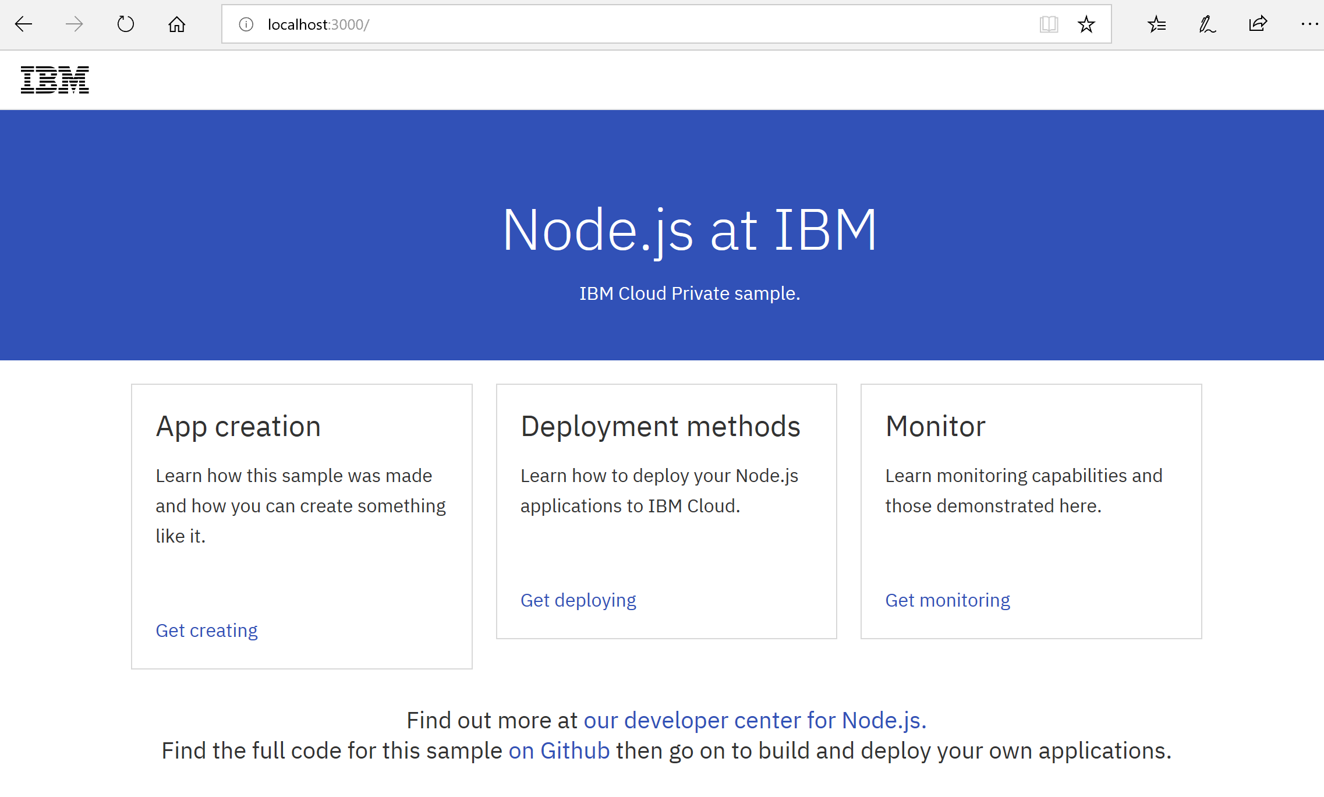Follow the Get deploying link
This screenshot has width=1324, height=797.
click(578, 600)
